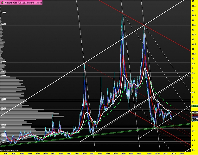Click the last price value 3,598
The image size is (198, 155).
coord(39,3)
